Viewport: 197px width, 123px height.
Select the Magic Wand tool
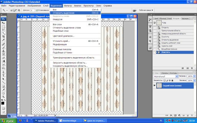tap(3, 33)
